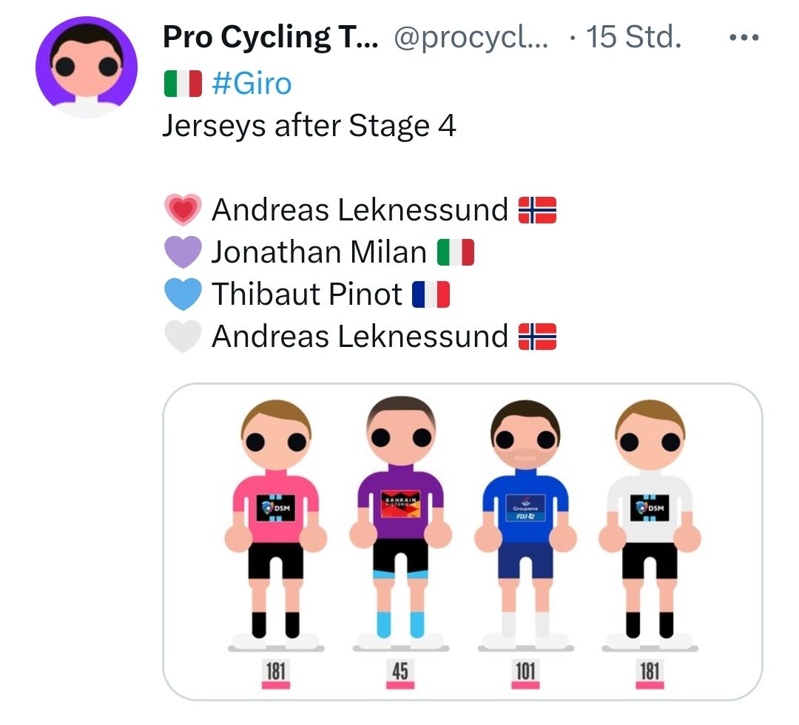Viewport: 799px width, 725px height.
Task: Click the "Jerseys after Stage 4" text
Action: (309, 126)
